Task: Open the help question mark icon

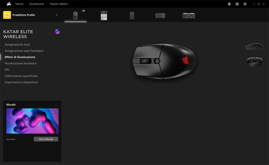Action: 237,4
